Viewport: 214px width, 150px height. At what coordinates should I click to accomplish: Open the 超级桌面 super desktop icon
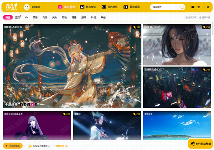click(x=126, y=7)
